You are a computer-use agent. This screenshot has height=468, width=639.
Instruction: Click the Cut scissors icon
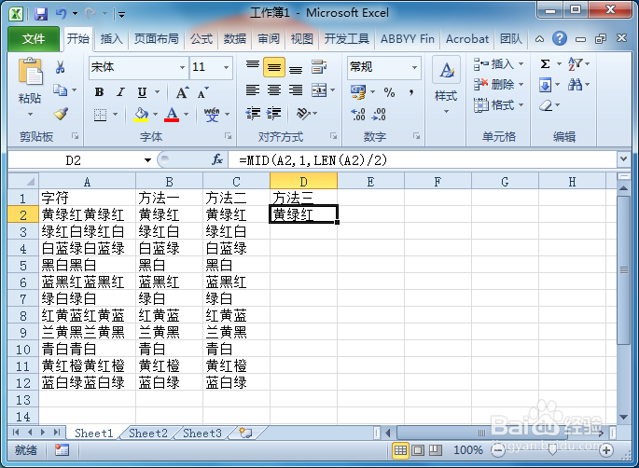pos(61,67)
